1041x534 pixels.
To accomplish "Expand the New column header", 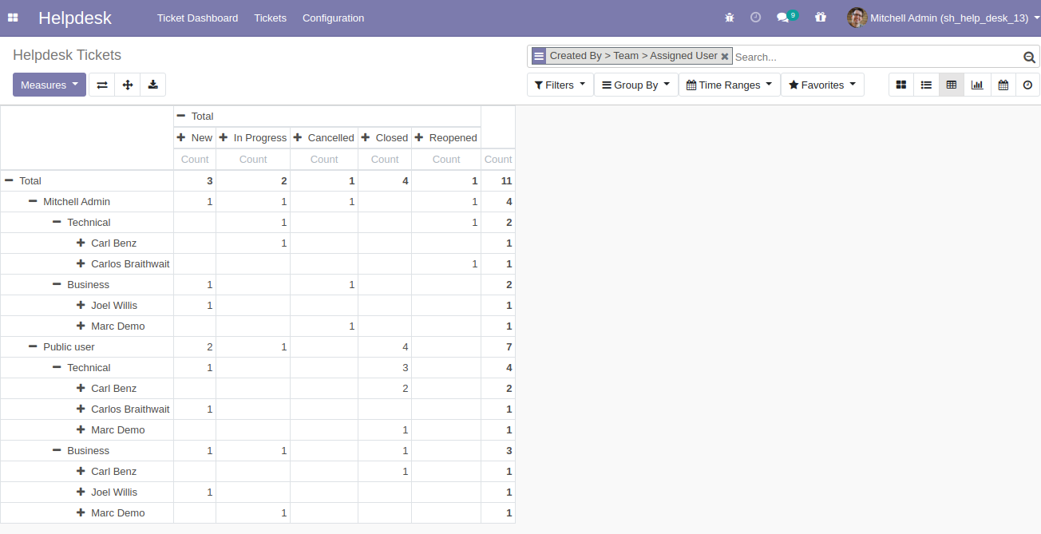I will (195, 137).
